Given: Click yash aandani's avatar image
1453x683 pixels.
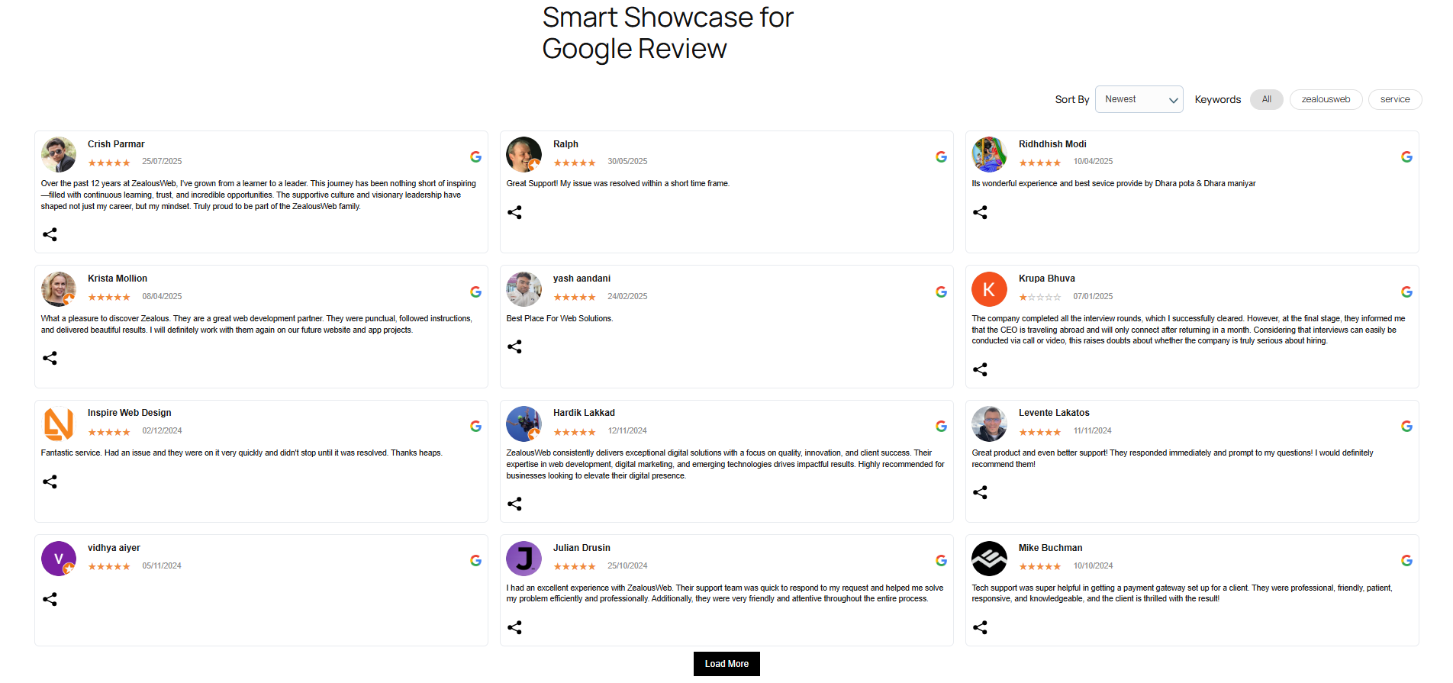Looking at the screenshot, I should click(x=524, y=289).
